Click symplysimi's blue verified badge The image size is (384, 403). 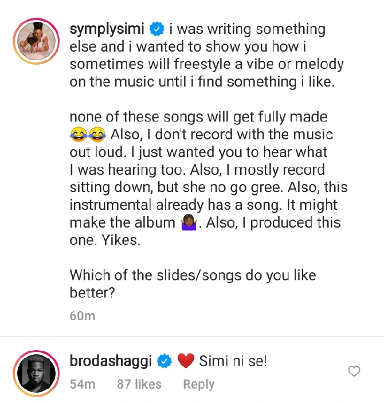click(x=157, y=29)
